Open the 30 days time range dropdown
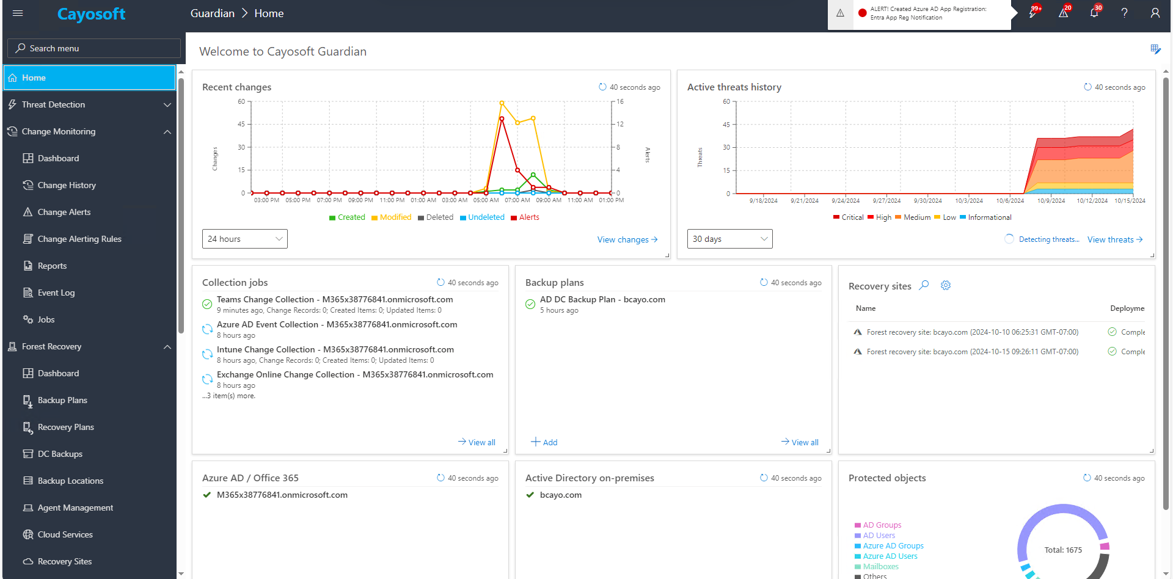 point(730,239)
